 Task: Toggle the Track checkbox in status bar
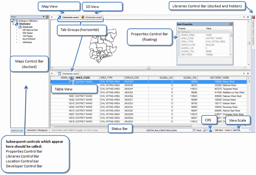(194, 130)
